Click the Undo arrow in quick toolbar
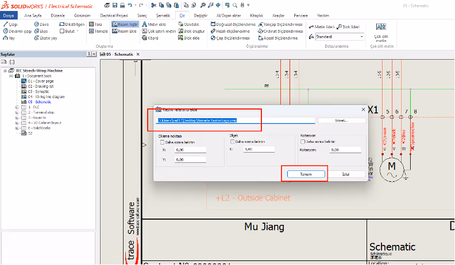The image size is (455, 265). point(130,5)
